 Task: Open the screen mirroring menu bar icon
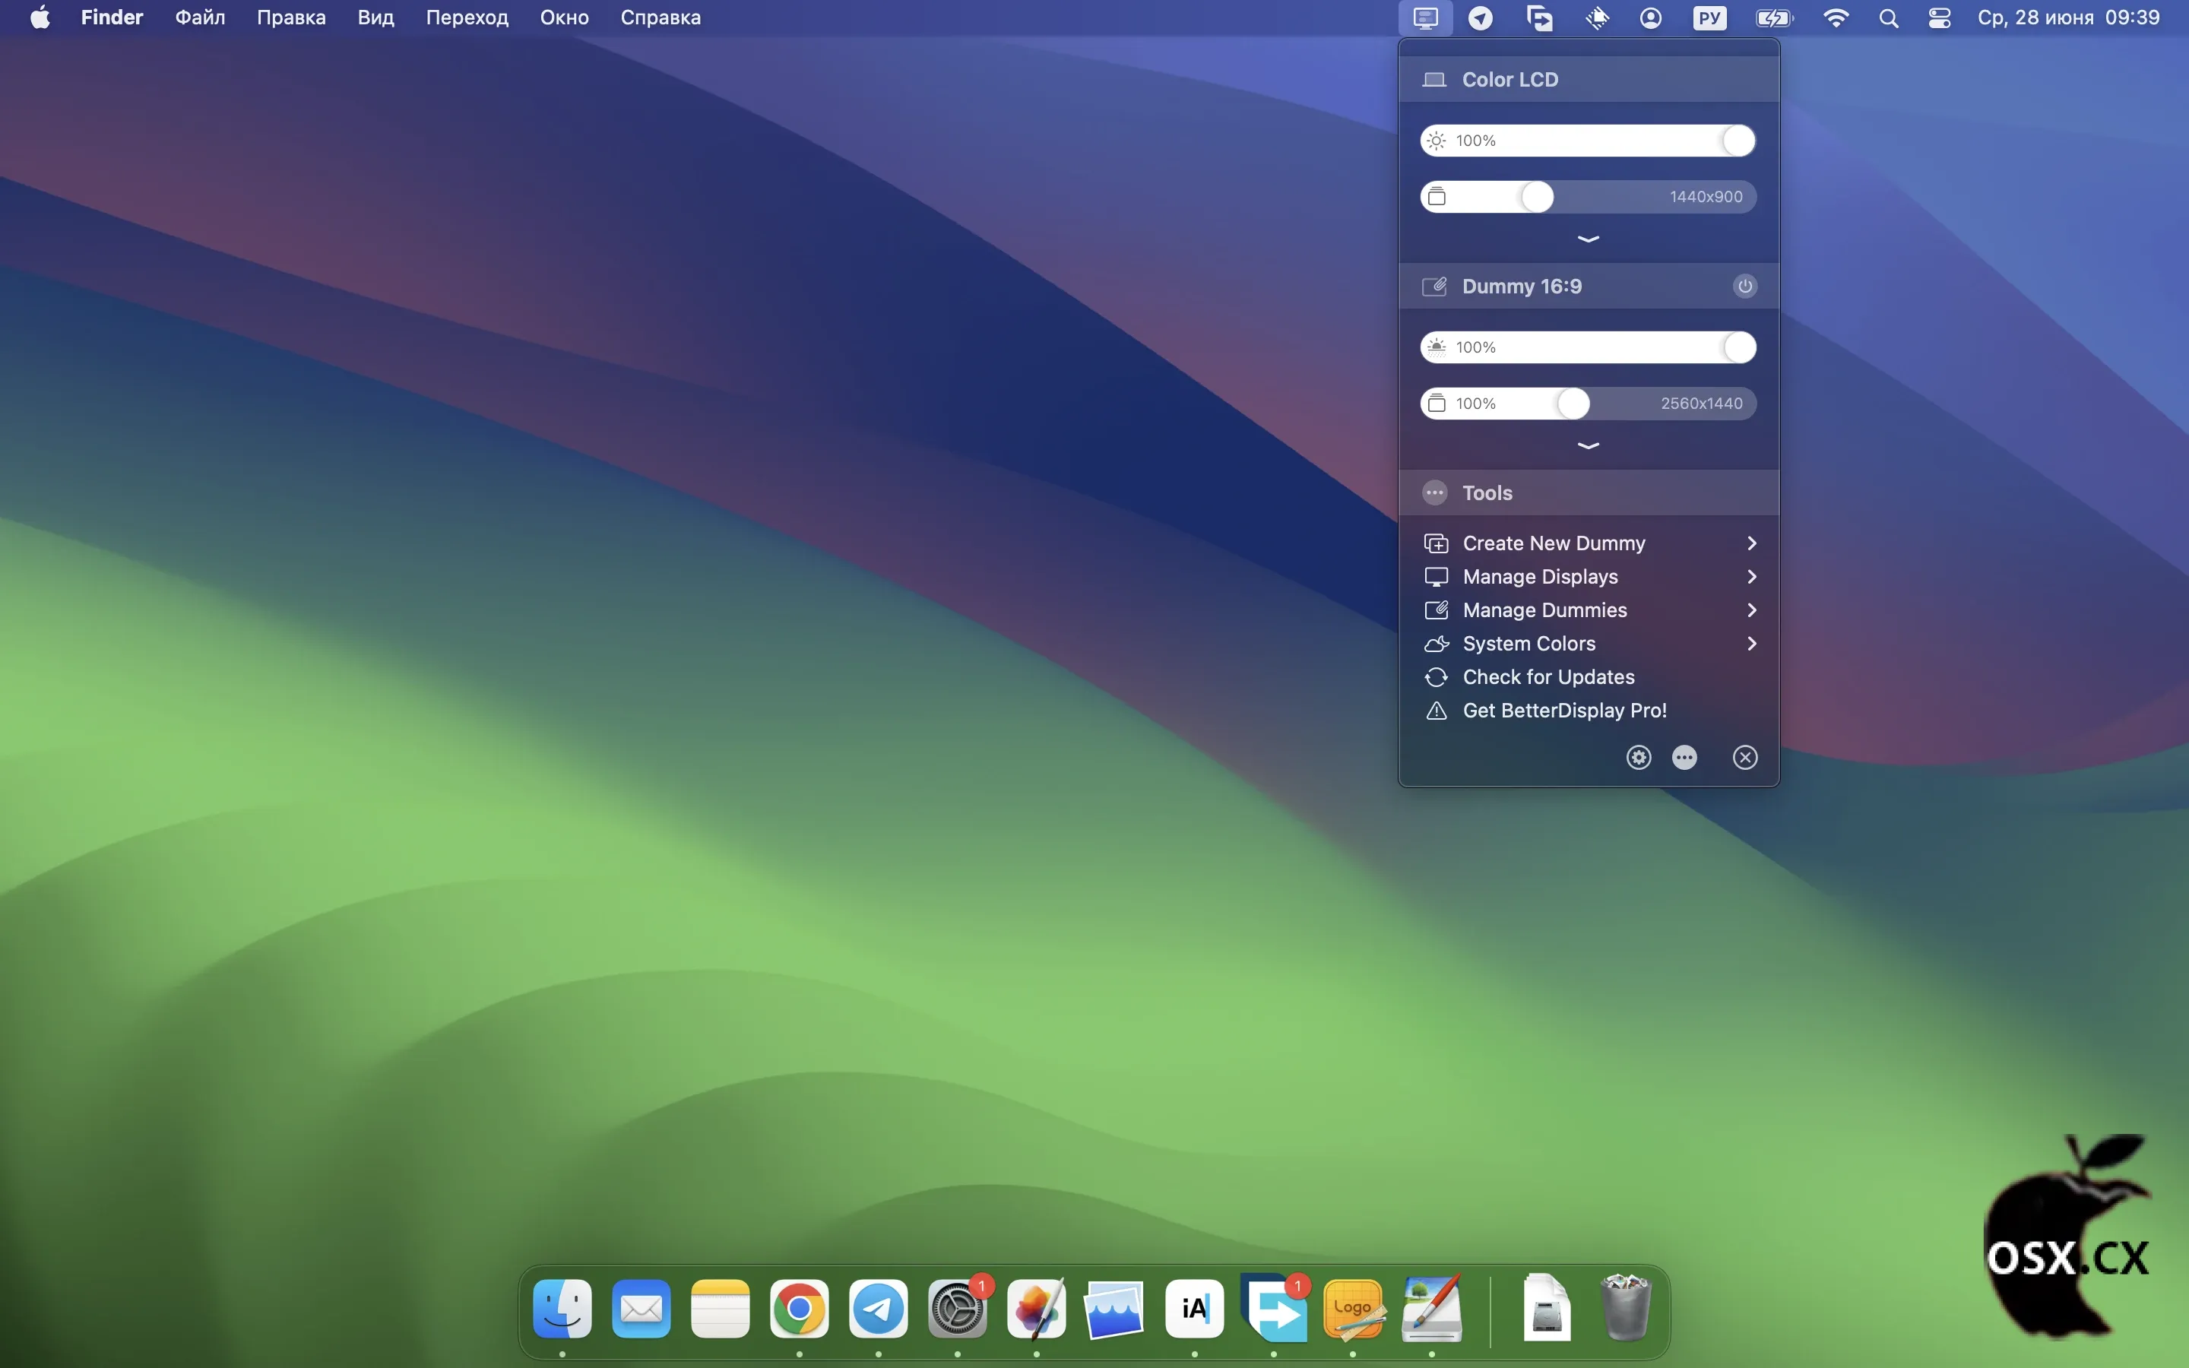point(1538,18)
